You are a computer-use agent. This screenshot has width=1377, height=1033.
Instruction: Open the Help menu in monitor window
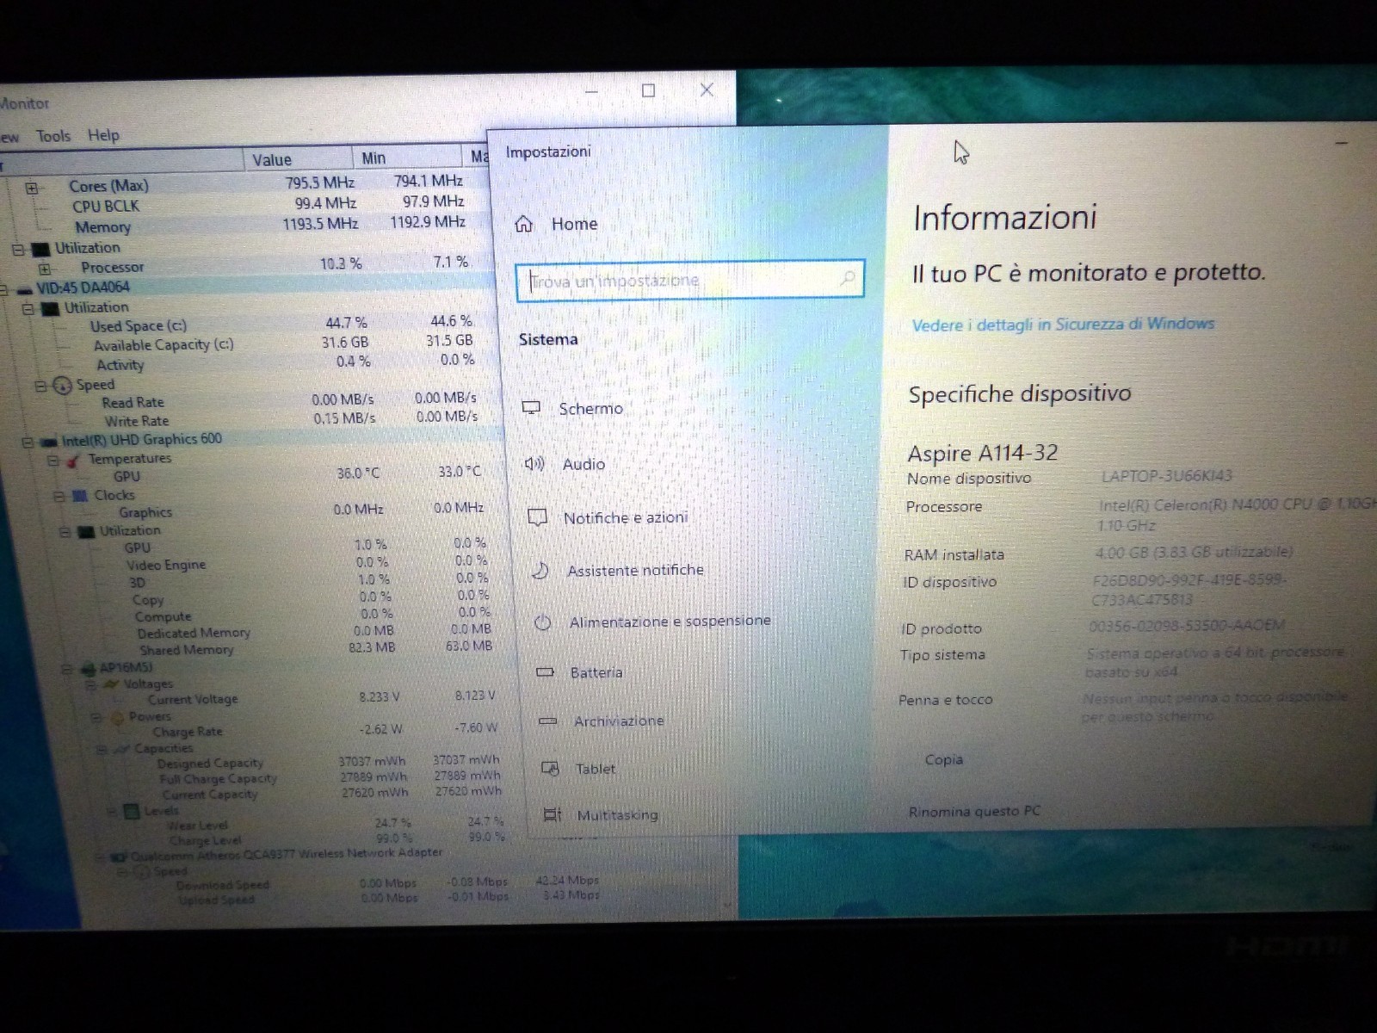pyautogui.click(x=103, y=135)
